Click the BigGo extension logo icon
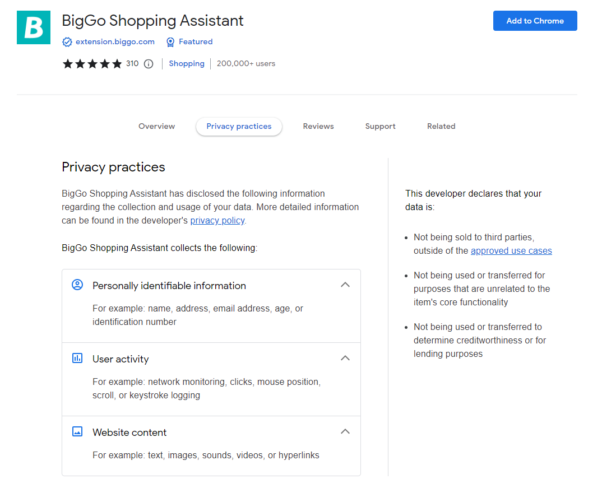 tap(33, 27)
